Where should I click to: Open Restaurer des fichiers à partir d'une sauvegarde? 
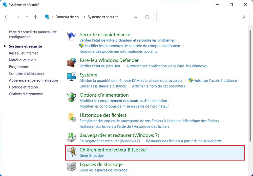[184, 141]
